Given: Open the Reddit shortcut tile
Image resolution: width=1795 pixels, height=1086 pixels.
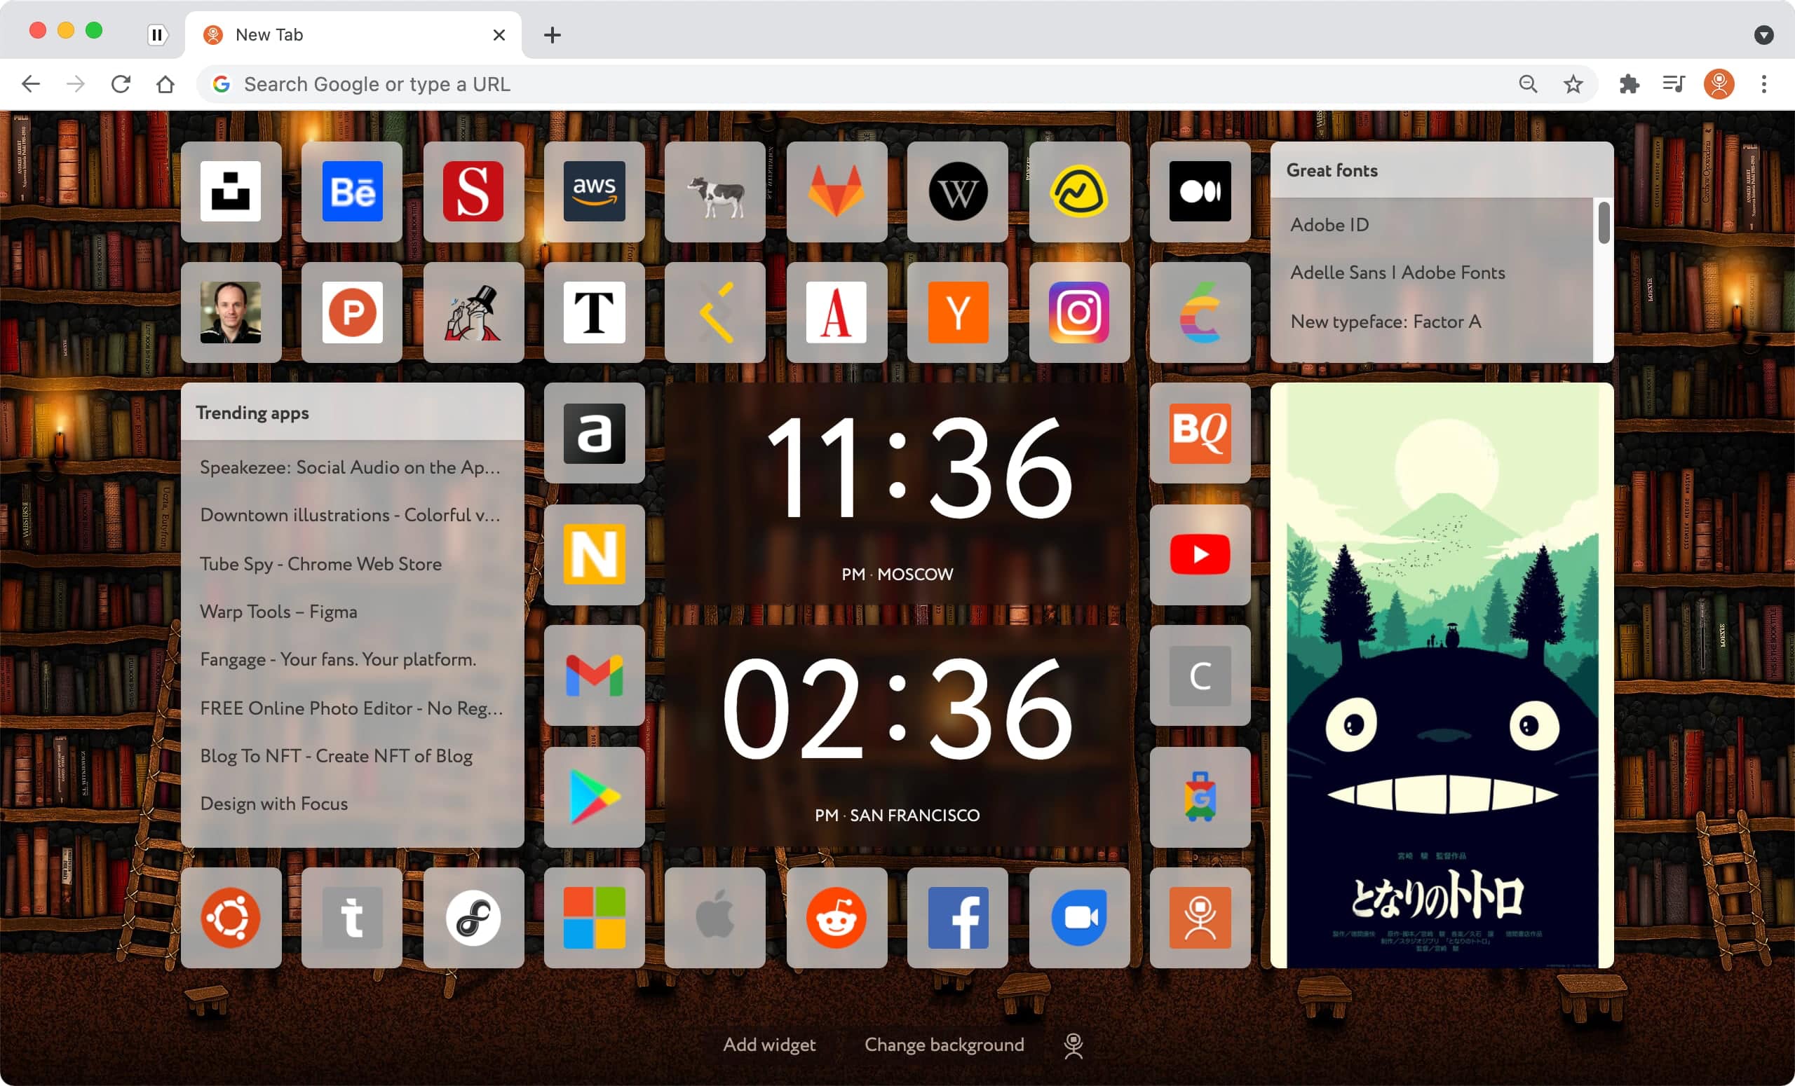Looking at the screenshot, I should coord(836,918).
